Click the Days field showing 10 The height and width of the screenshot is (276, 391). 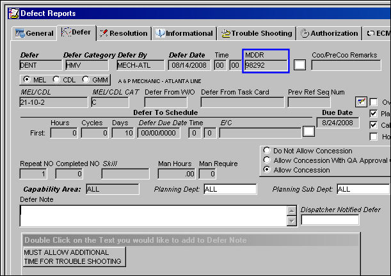[123, 133]
